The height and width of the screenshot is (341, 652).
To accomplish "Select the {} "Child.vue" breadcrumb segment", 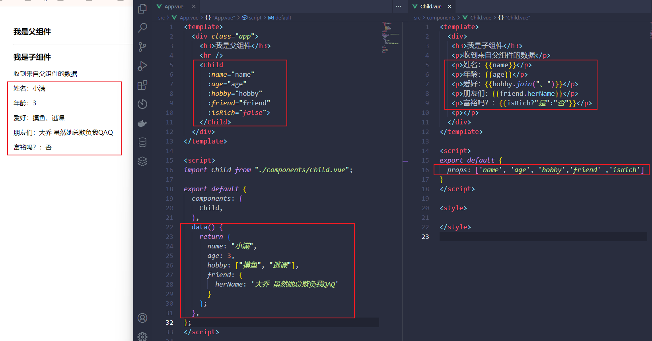I will 514,17.
